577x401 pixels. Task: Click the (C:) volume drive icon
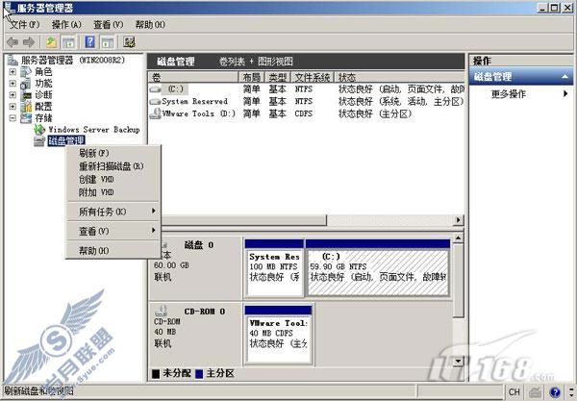point(155,89)
